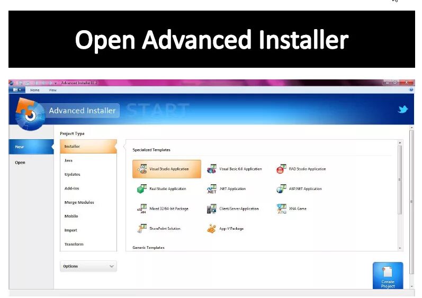Select the Import project type
The image size is (422, 298).
(x=88, y=230)
